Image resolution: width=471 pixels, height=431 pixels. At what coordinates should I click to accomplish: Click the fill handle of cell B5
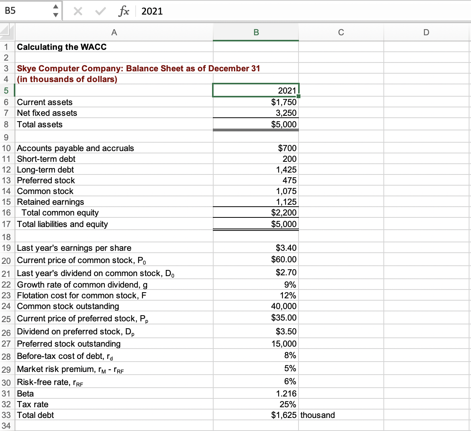click(299, 96)
